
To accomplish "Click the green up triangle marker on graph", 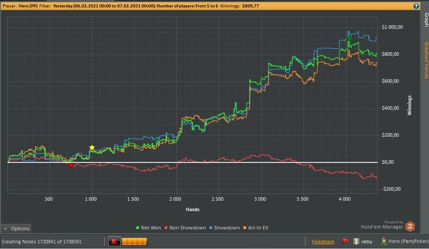I will coord(349,38).
